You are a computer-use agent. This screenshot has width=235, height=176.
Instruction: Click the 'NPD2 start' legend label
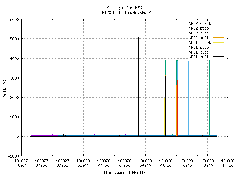click(x=200, y=23)
